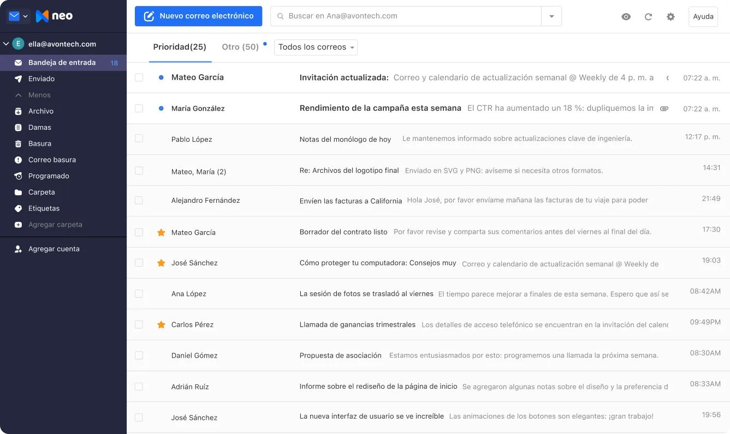Click the search field Buscar en Ana@avontech.com

tap(406, 16)
